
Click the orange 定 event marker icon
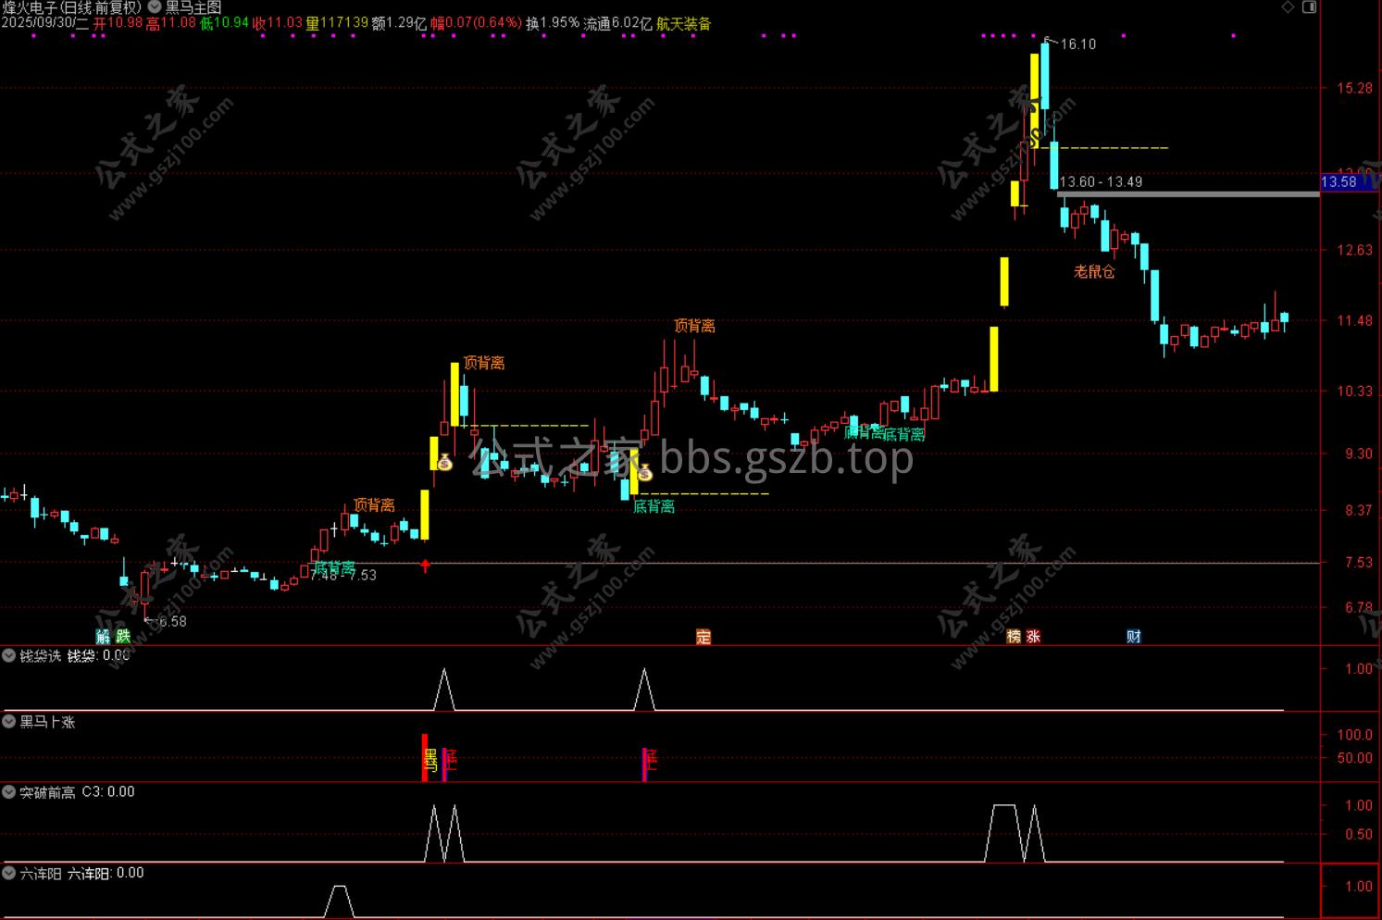(x=703, y=636)
